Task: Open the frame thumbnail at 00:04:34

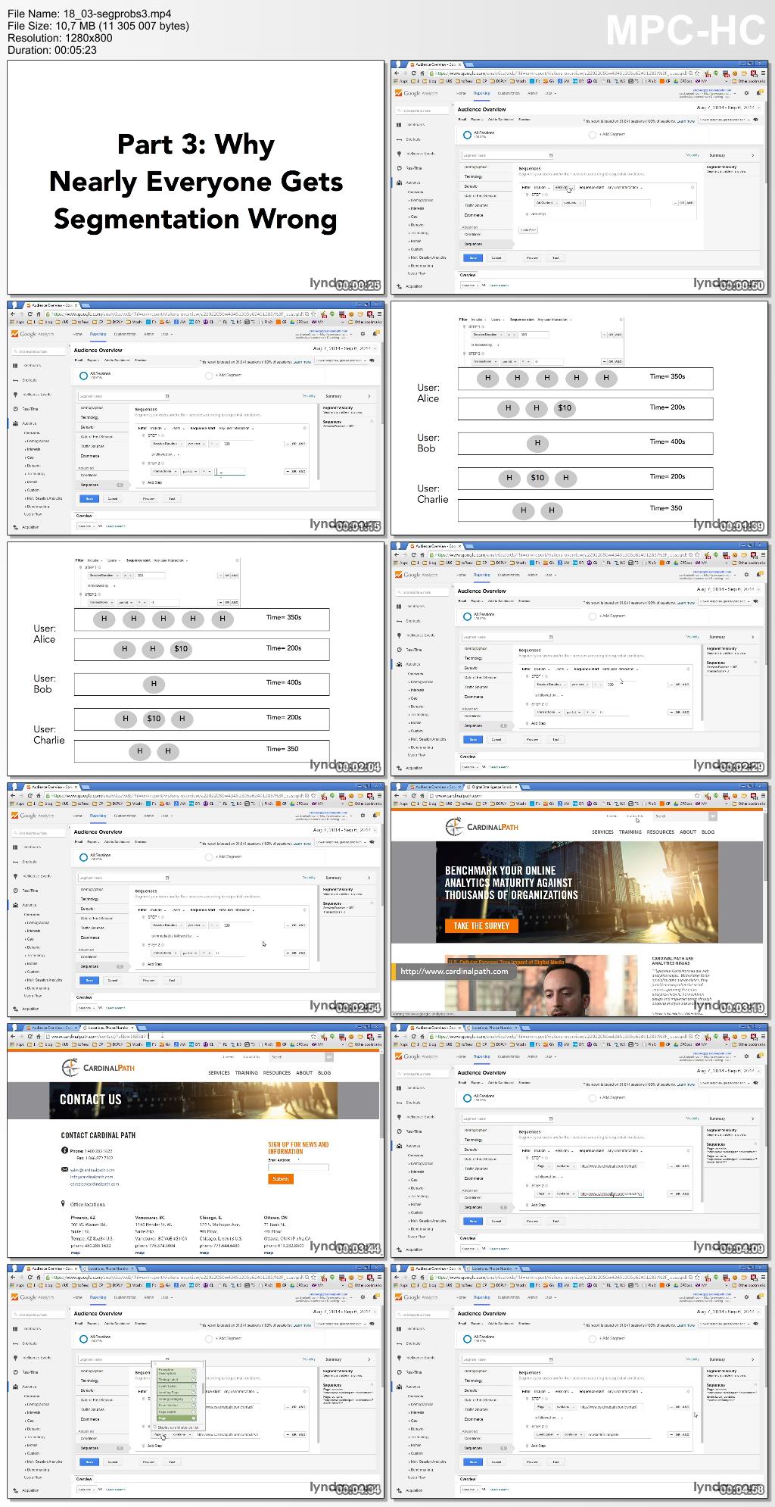Action: (x=196, y=1381)
